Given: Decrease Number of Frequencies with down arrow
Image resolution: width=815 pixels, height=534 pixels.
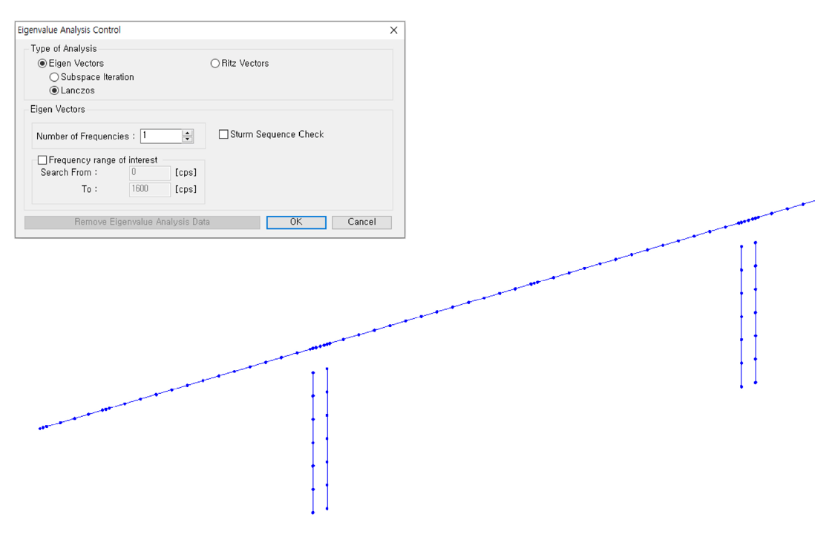Looking at the screenshot, I should [x=188, y=139].
